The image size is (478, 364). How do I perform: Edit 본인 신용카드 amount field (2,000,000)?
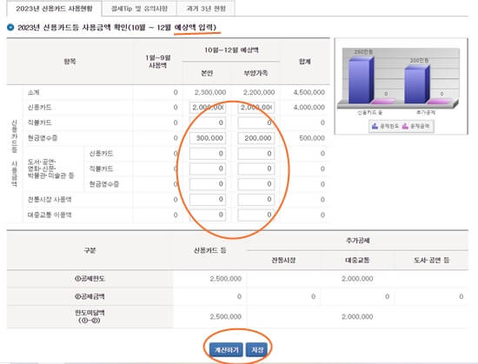208,107
